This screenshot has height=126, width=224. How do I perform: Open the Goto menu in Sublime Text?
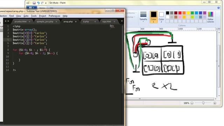26,16
